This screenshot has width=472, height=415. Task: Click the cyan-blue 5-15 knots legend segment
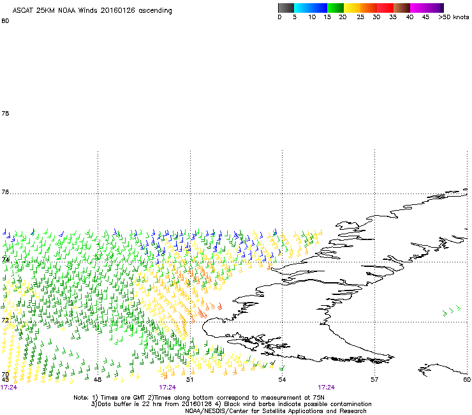click(x=311, y=8)
